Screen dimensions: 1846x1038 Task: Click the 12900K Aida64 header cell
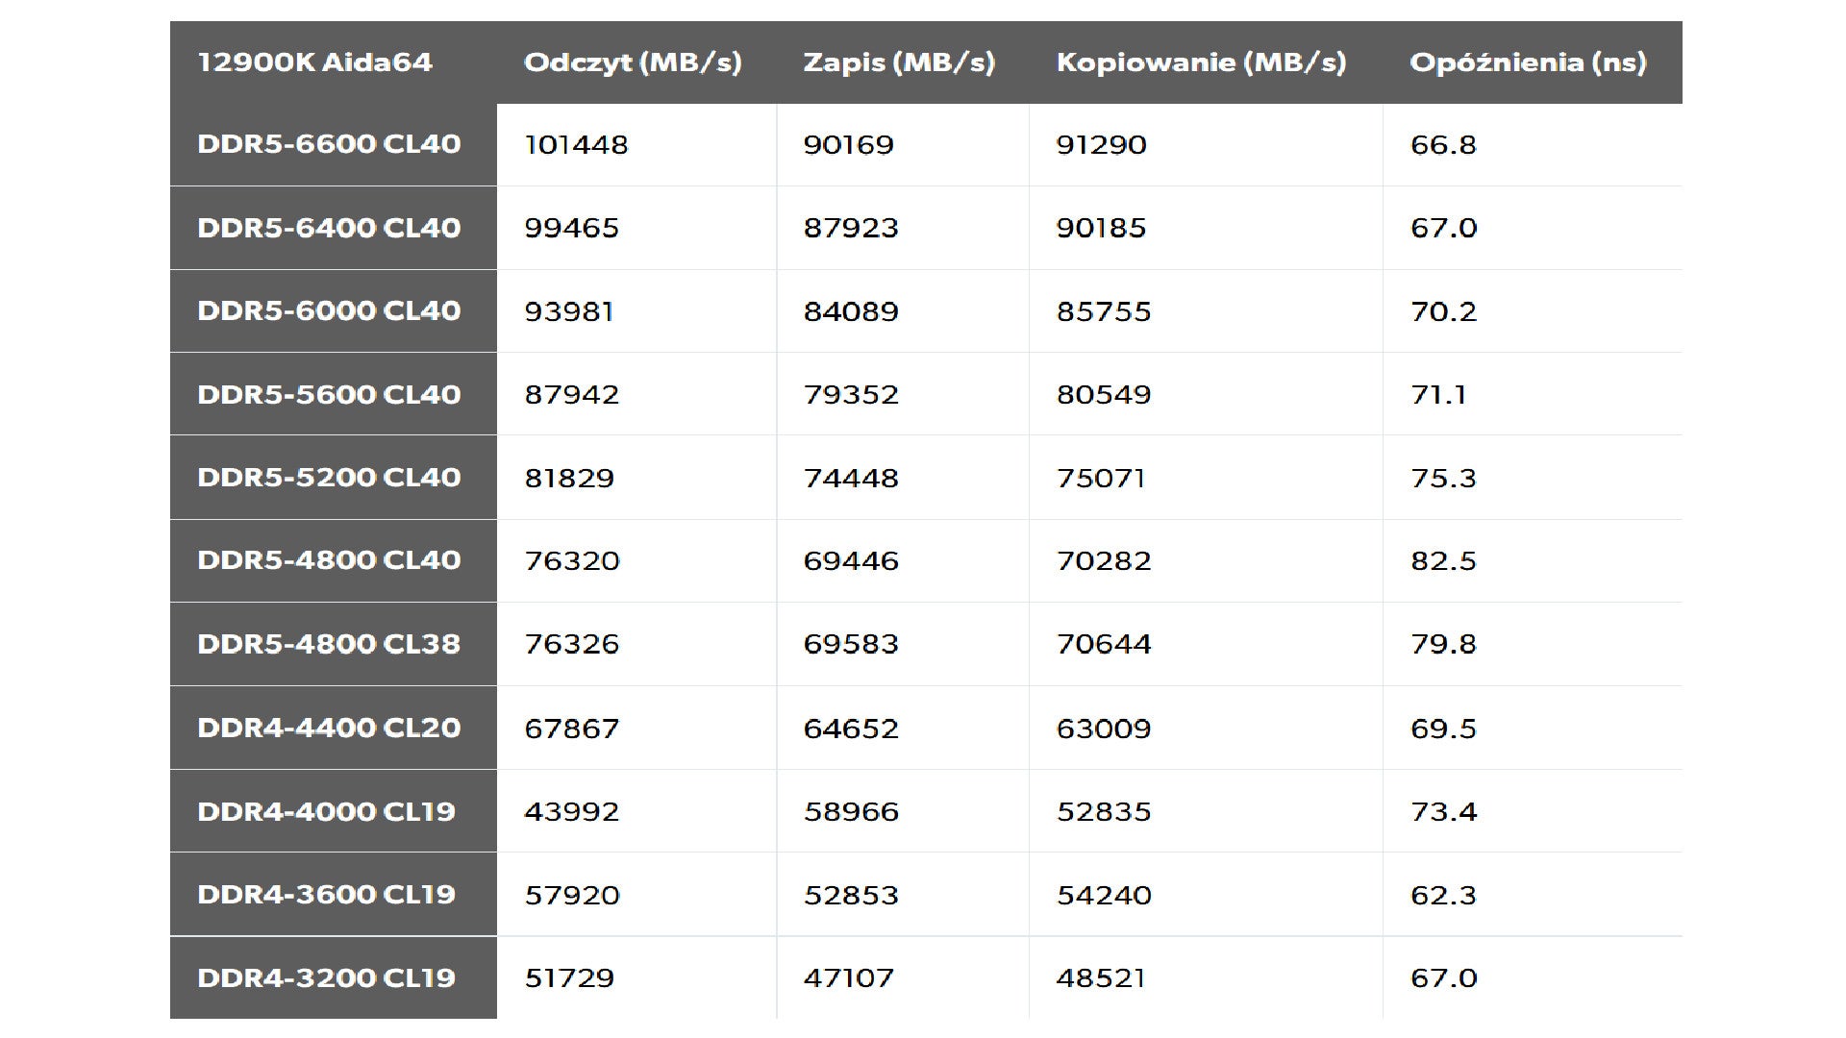(315, 62)
